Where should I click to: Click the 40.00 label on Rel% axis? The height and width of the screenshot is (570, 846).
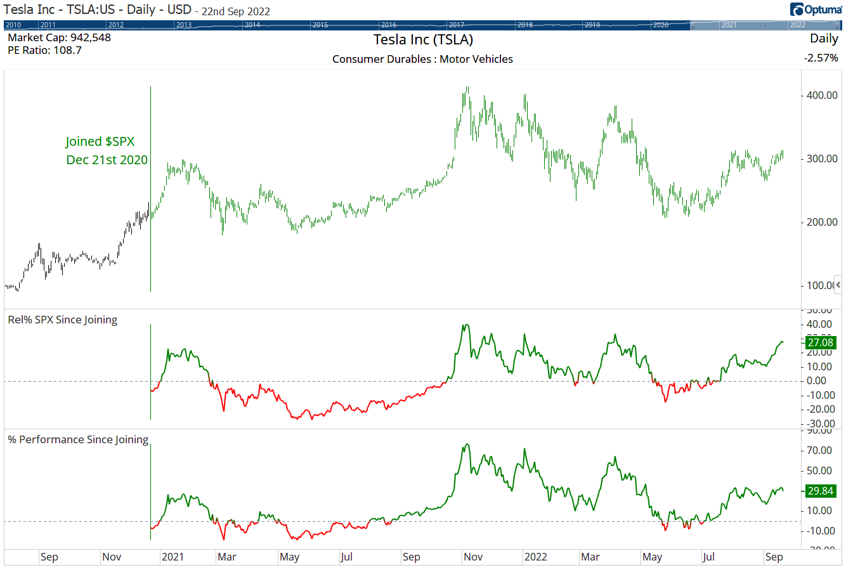click(819, 324)
